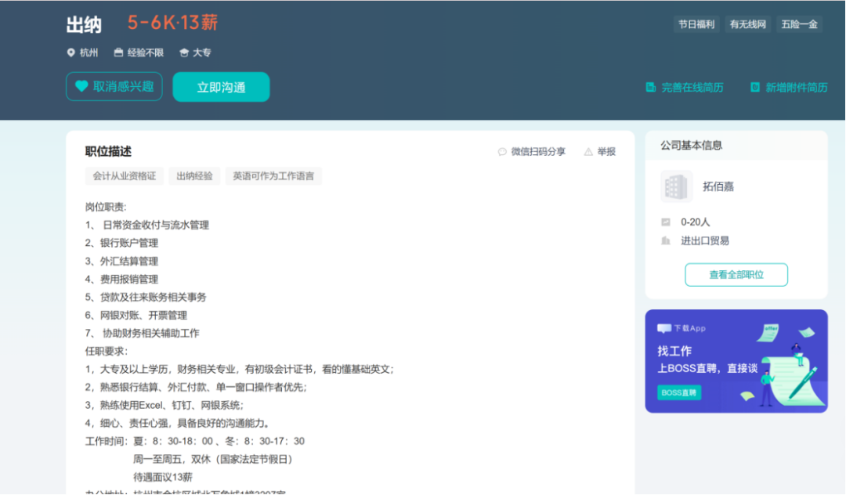Screen dimensions: 846x495
Task: Click the company building logo thumbnail
Action: [676, 186]
